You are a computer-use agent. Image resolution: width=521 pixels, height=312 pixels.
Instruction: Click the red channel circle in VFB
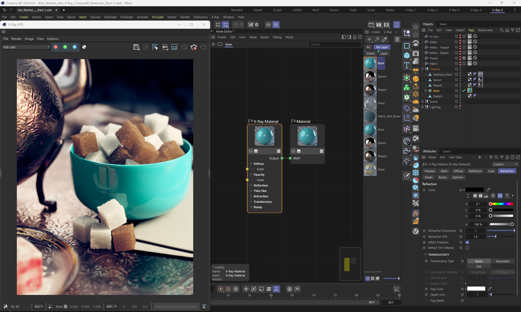(x=56, y=47)
